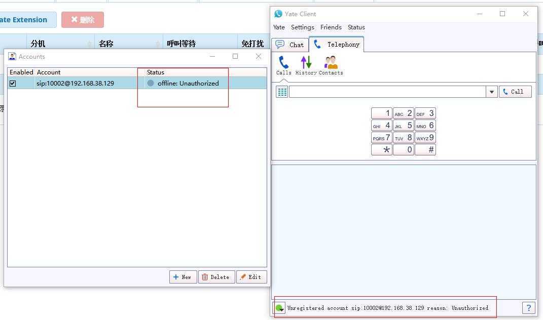This screenshot has height=320, width=543.
Task: Click the star key on keypad
Action: (x=382, y=150)
